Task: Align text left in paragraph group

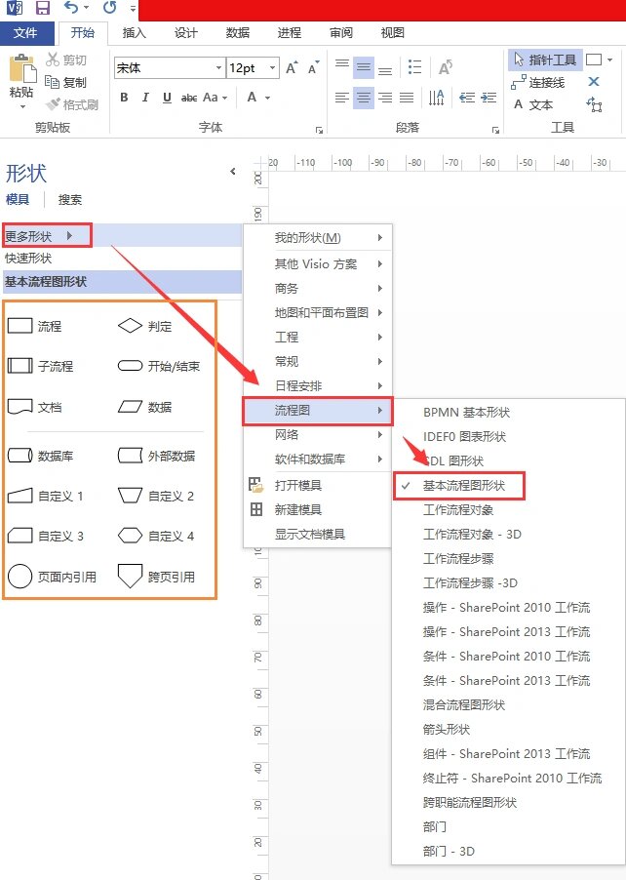Action: click(x=342, y=99)
